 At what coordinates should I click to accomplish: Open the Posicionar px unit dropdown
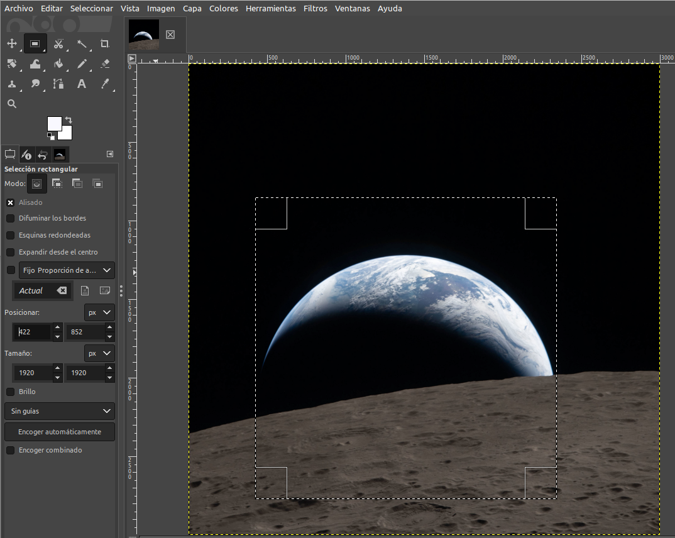(x=99, y=312)
